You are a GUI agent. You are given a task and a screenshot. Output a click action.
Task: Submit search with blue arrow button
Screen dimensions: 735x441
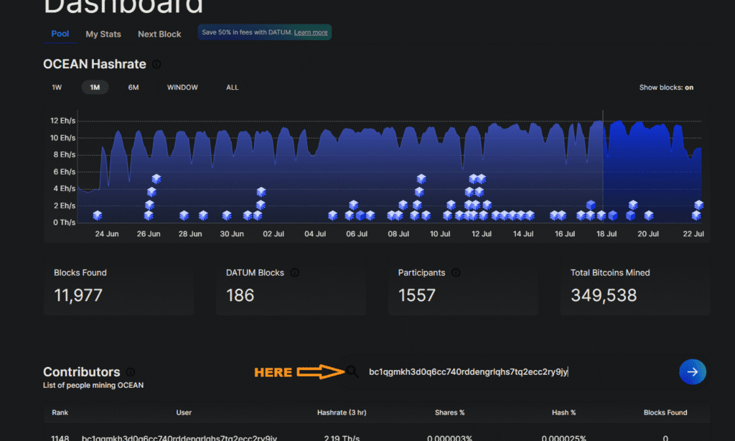[x=693, y=371]
